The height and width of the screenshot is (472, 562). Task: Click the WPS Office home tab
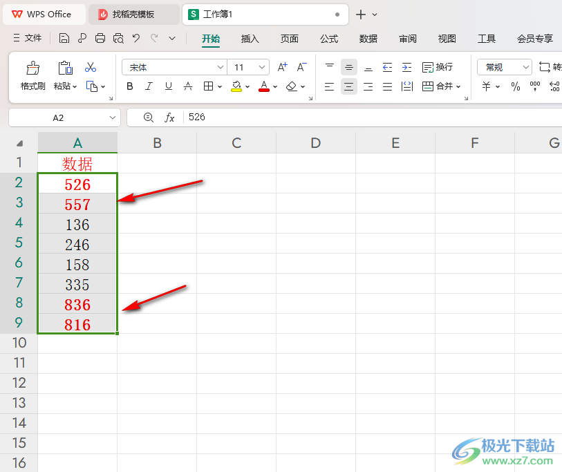coord(44,15)
